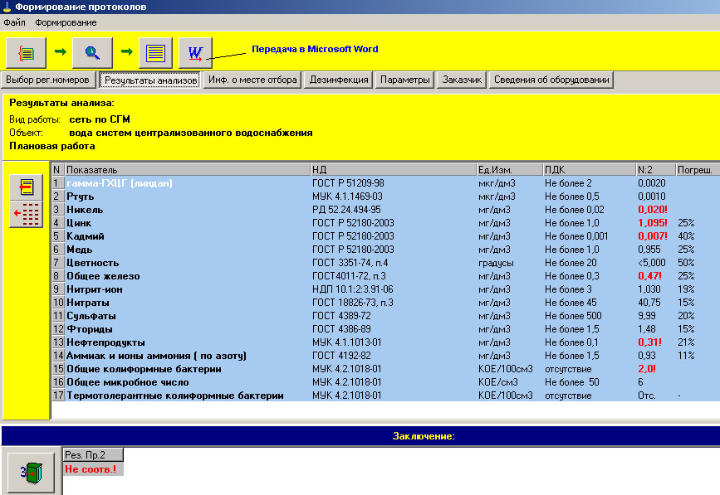Click the НД column header
The height and width of the screenshot is (495, 720).
point(394,170)
